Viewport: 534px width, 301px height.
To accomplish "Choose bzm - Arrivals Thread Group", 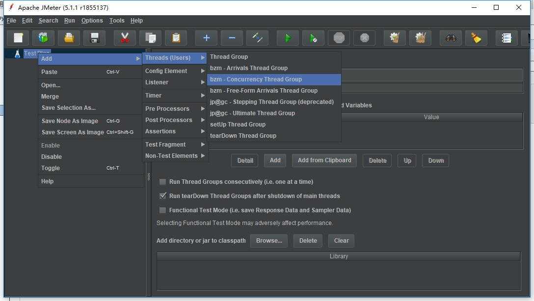I will [274, 68].
